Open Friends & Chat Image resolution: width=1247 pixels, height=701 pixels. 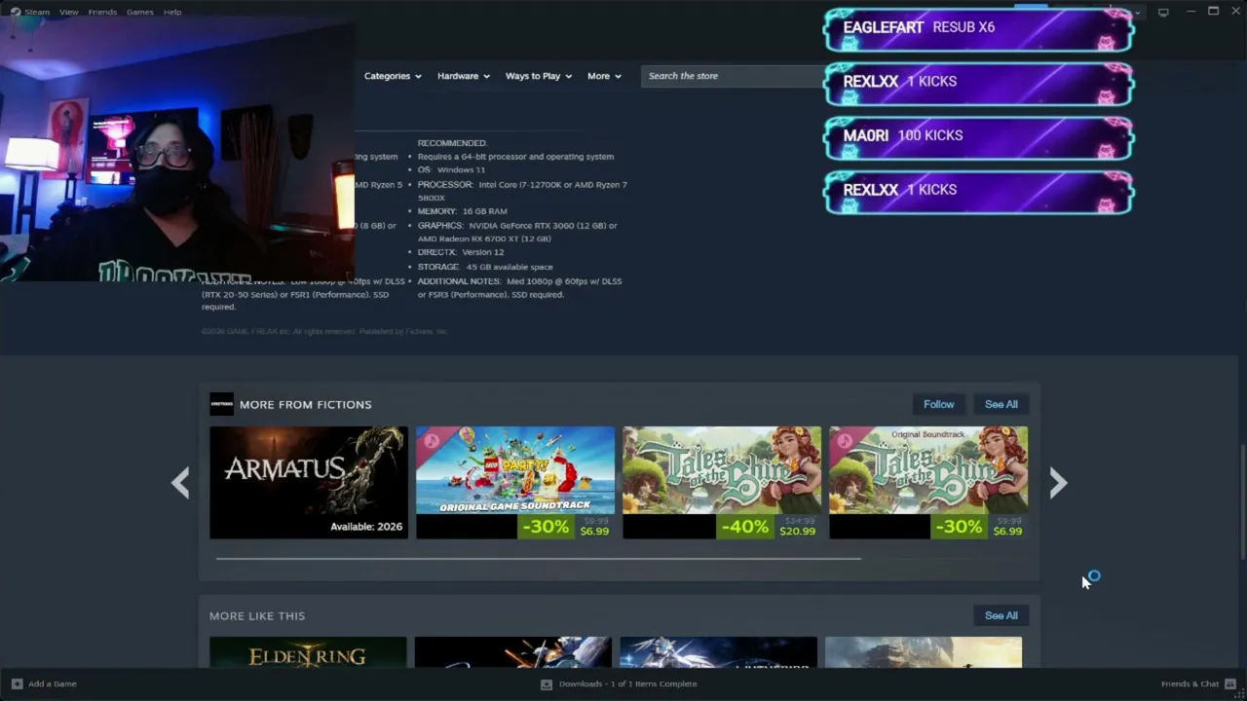(x=1198, y=683)
